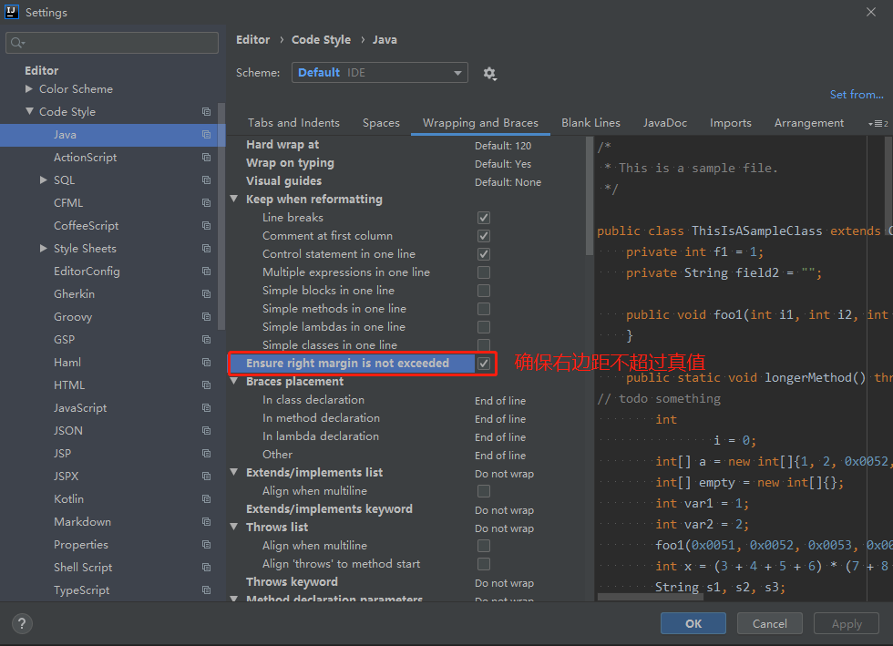Click the copy icon beside SQL
The image size is (893, 646).
coord(206,180)
